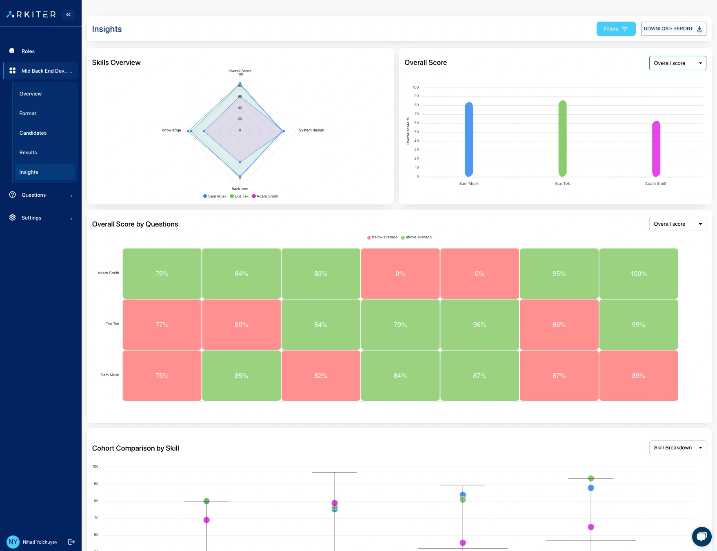Collapse the sidebar with double-chevron icon
The width and height of the screenshot is (717, 551).
[68, 15]
